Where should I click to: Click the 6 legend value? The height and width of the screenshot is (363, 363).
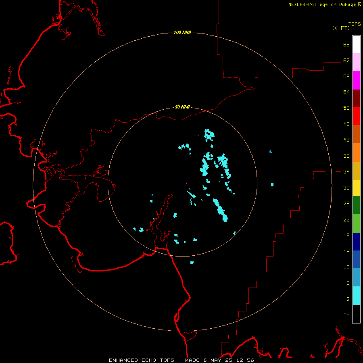point(348,283)
